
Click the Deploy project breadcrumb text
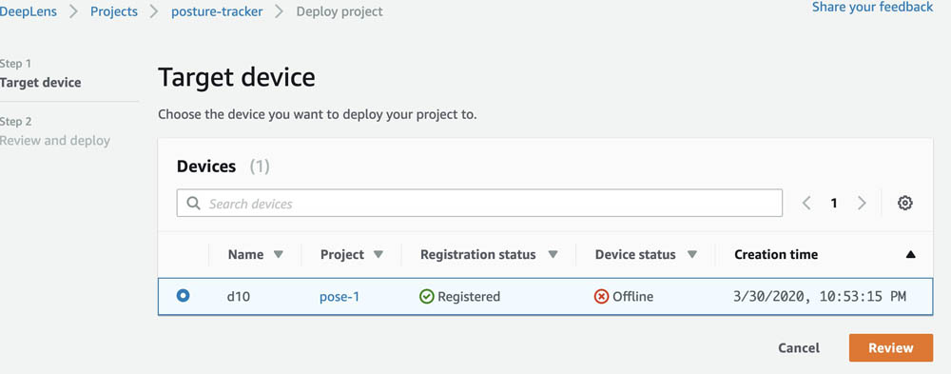340,11
